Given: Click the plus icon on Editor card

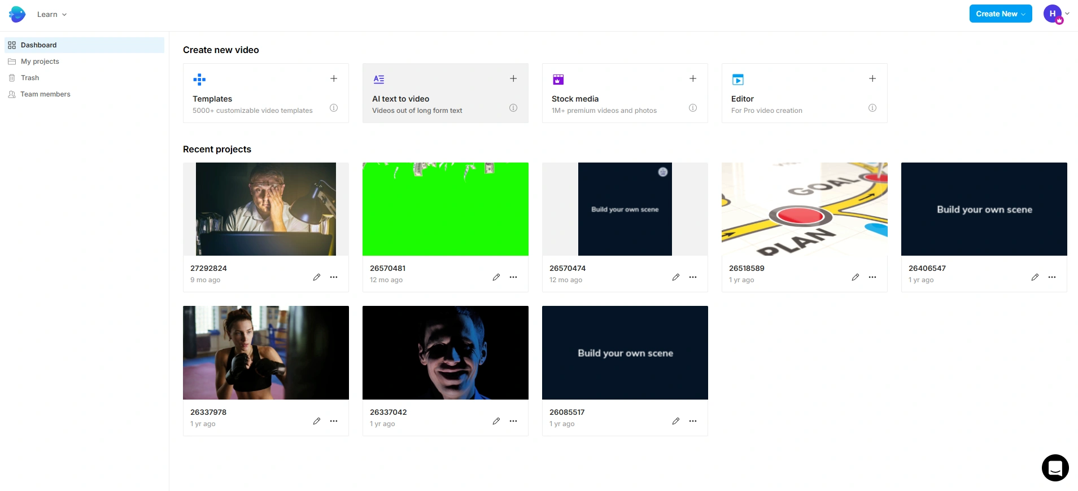Looking at the screenshot, I should coord(872,78).
